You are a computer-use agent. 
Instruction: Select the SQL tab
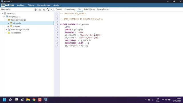pyautogui.click(x=80, y=9)
